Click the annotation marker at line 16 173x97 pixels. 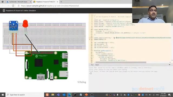pyautogui.click(x=89, y=39)
